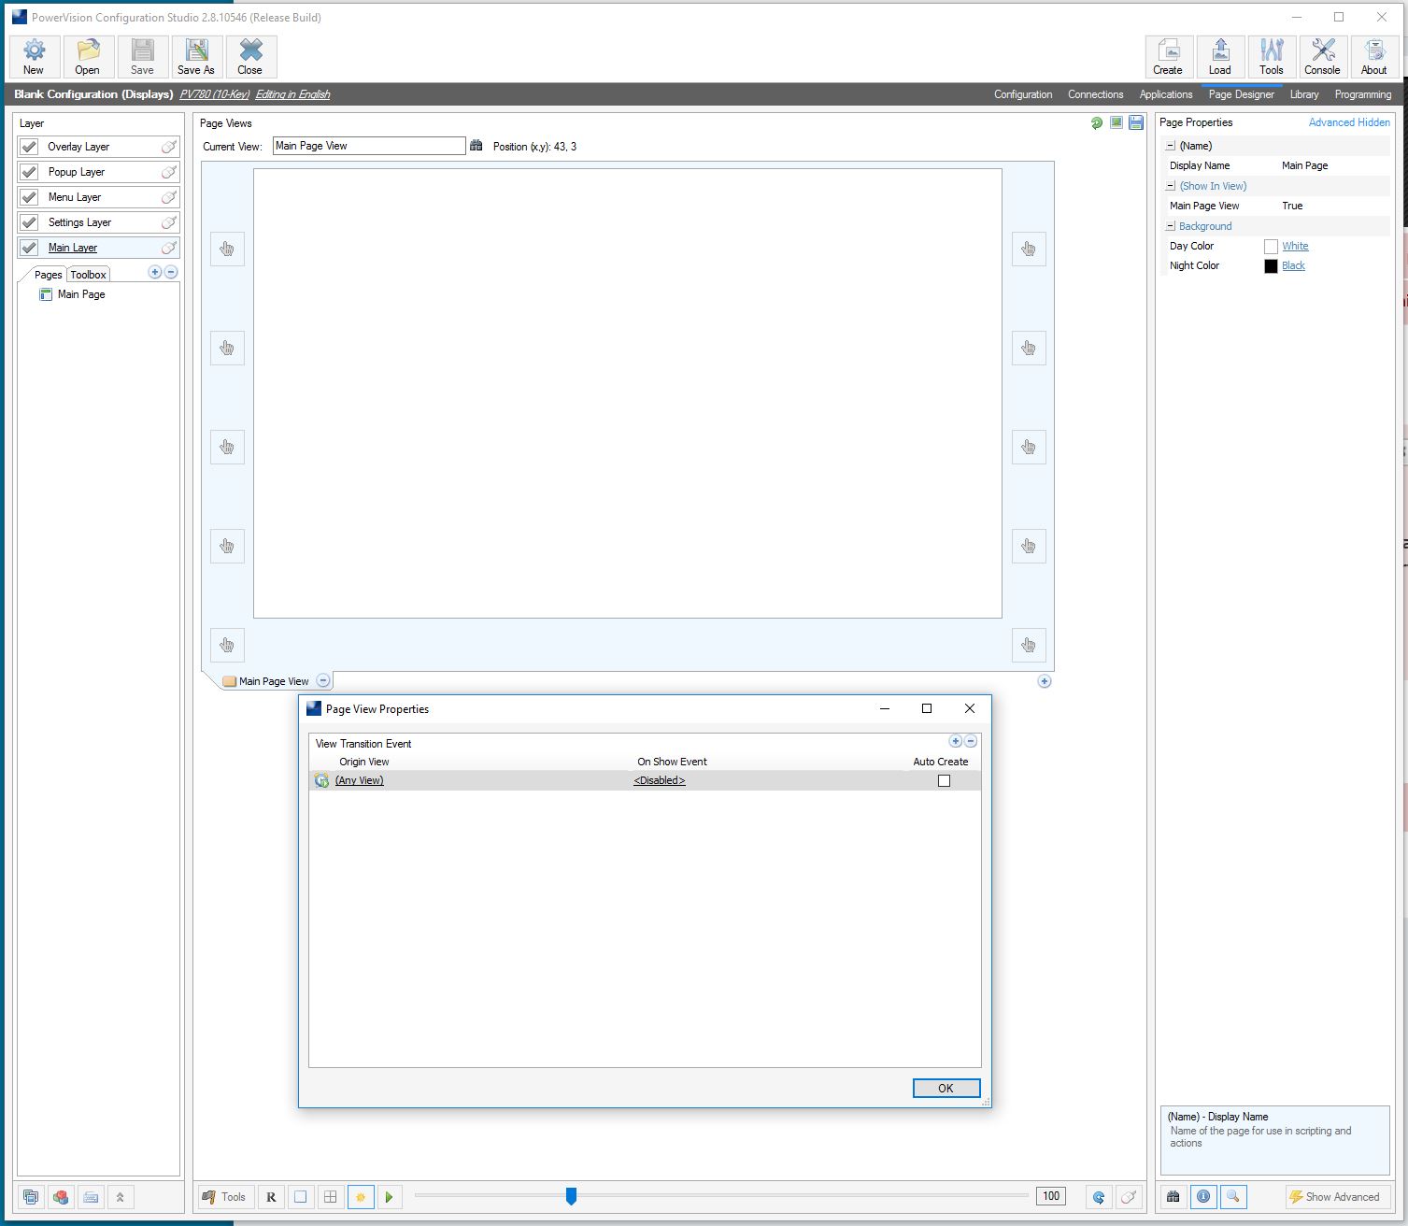Toggle the Main Layer checkbox

point(30,248)
